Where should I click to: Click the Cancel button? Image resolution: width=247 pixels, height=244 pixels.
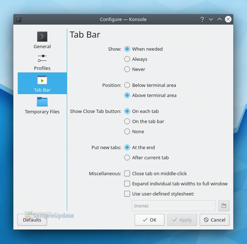tap(214, 220)
